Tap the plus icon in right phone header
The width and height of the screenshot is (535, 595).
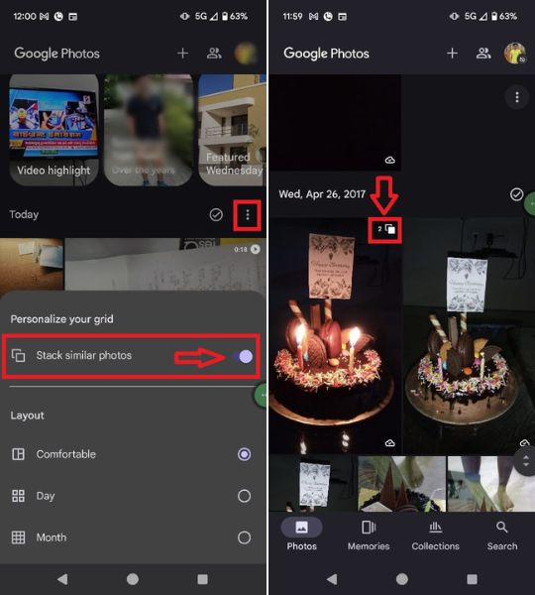pos(452,54)
